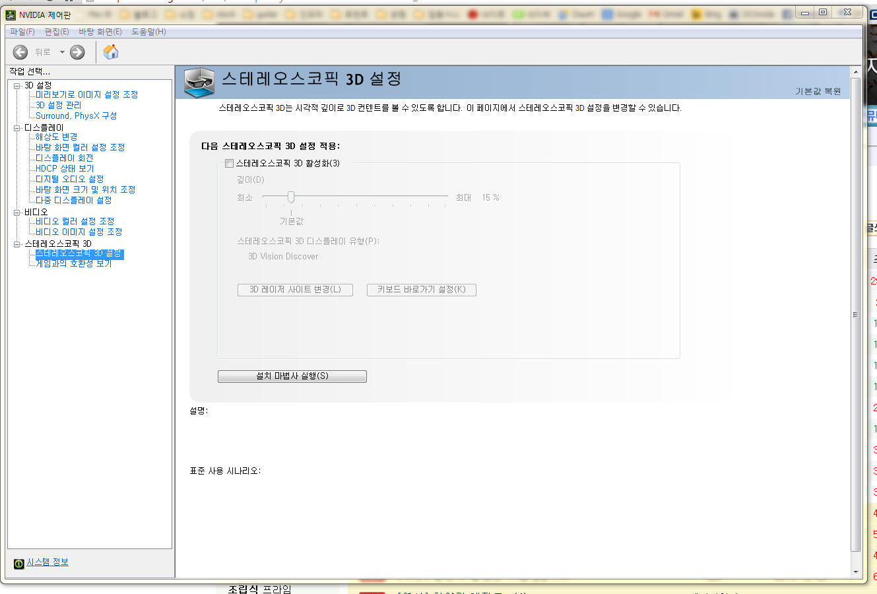
Task: Open the 파일(F) menu
Action: click(x=22, y=32)
